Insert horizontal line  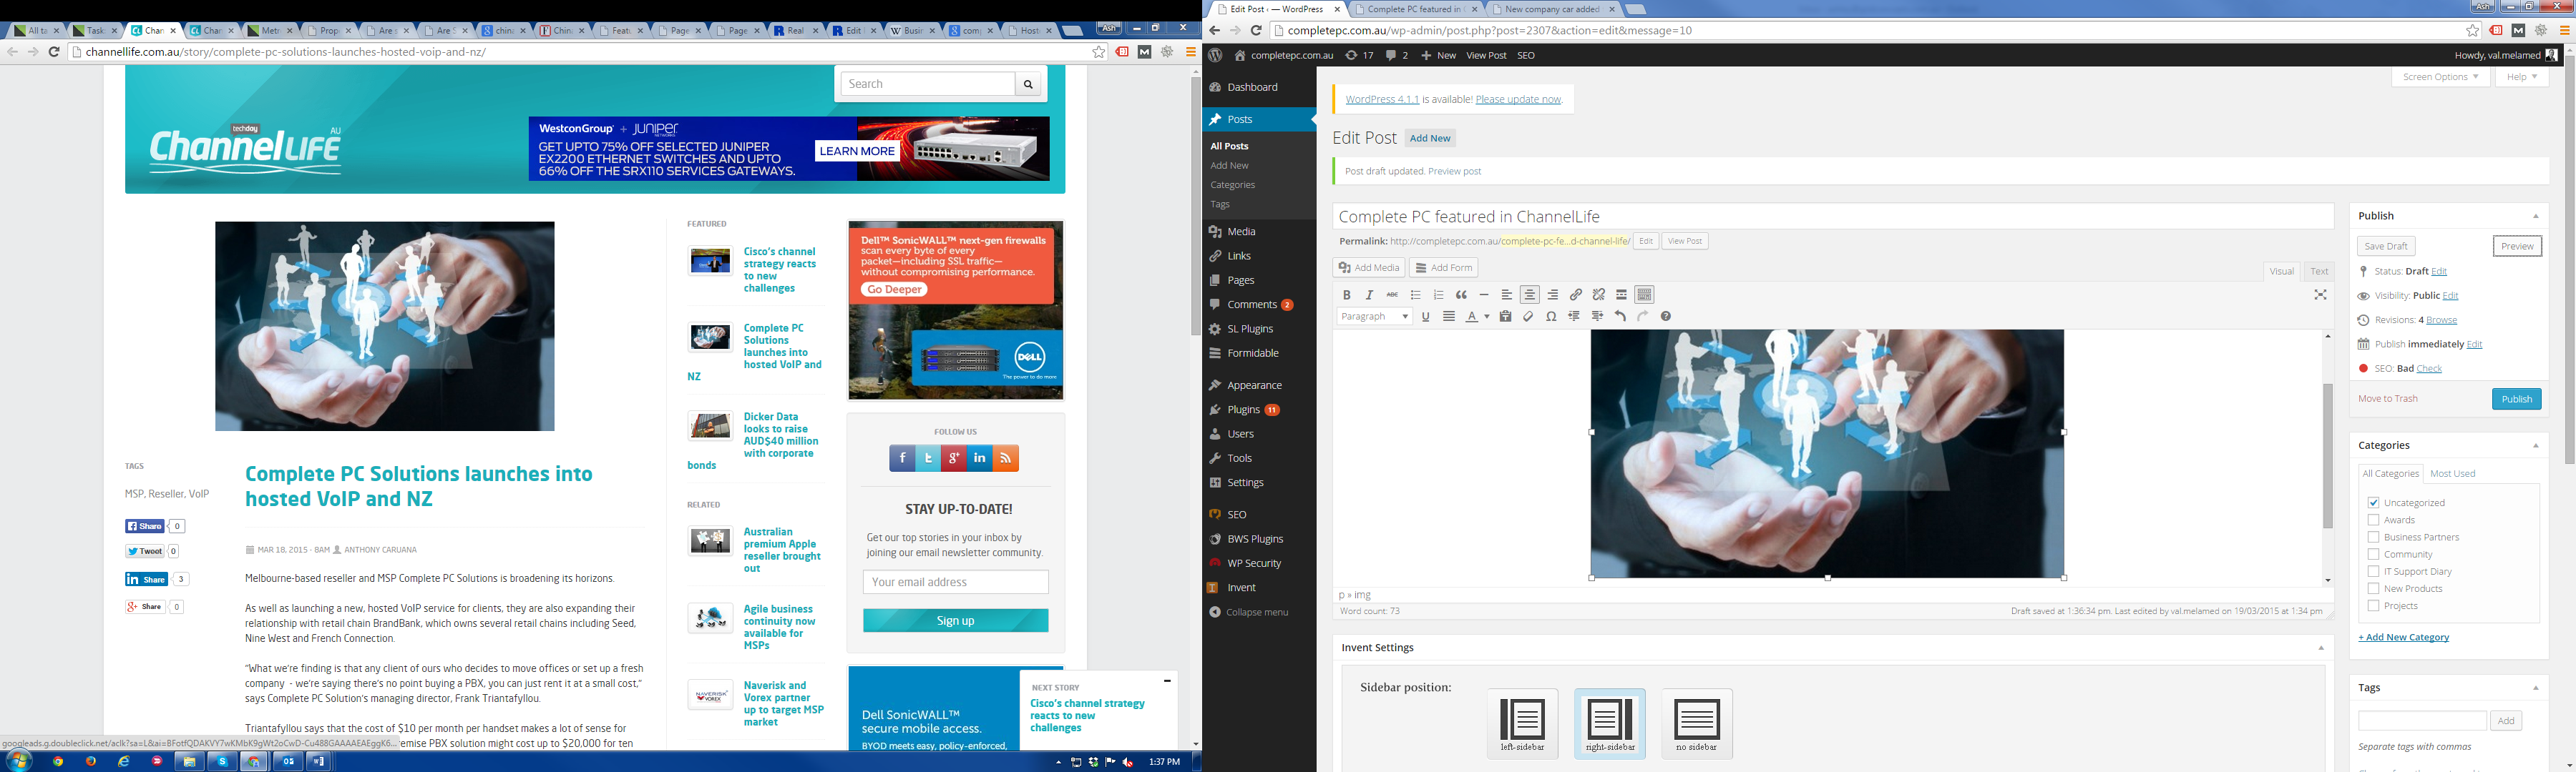[1484, 295]
